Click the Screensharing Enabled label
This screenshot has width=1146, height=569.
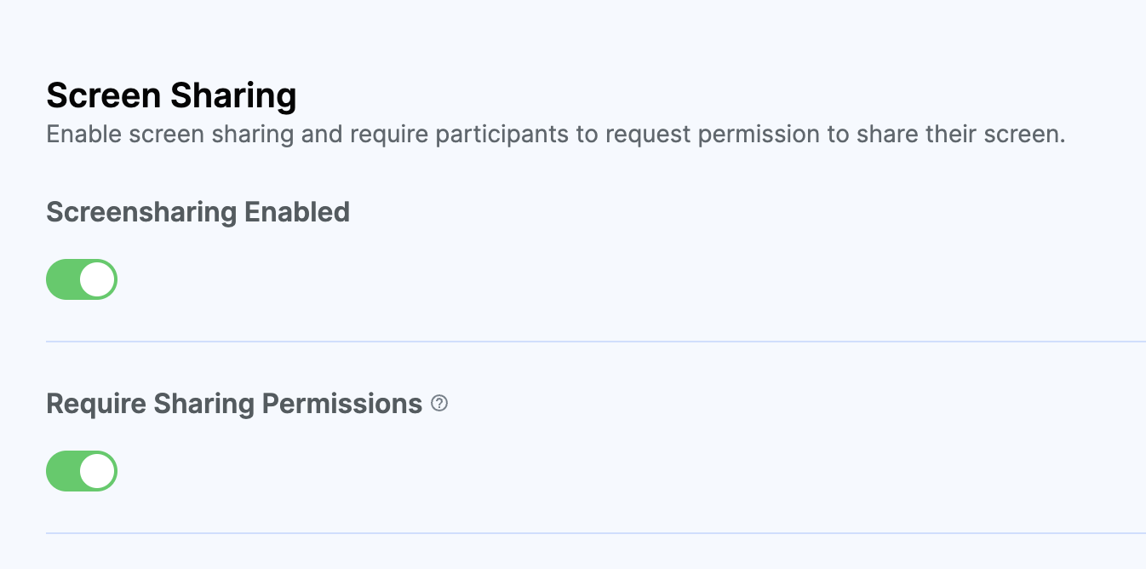198,211
